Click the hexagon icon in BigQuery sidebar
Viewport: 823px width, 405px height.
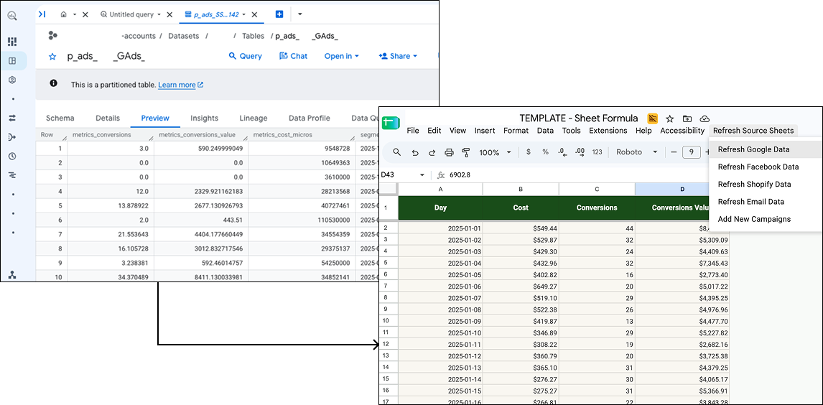point(12,80)
